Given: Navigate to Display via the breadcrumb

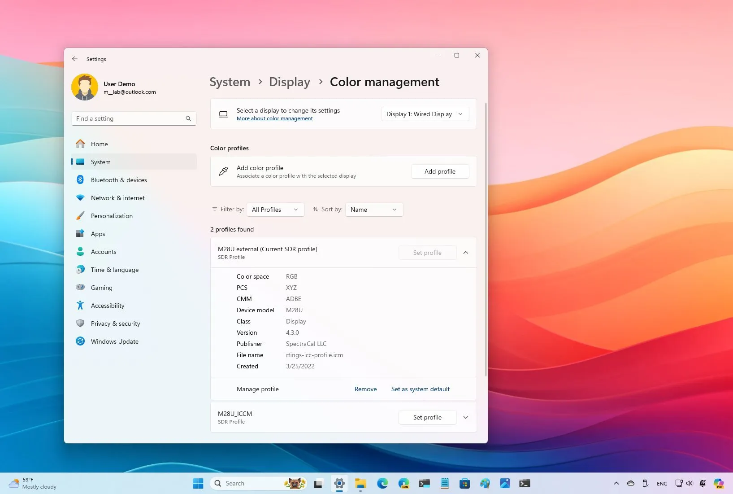Looking at the screenshot, I should click(x=289, y=82).
